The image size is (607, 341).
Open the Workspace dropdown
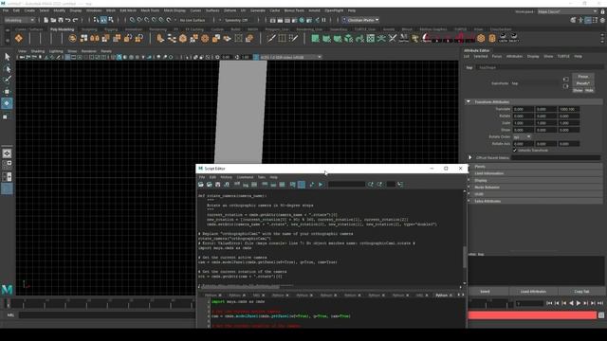(567, 11)
